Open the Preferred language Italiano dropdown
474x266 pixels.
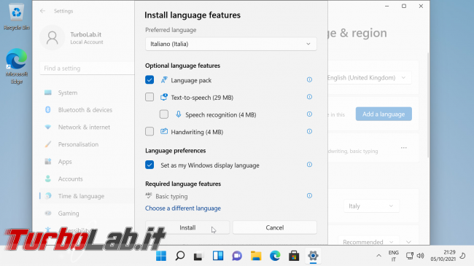(x=231, y=44)
